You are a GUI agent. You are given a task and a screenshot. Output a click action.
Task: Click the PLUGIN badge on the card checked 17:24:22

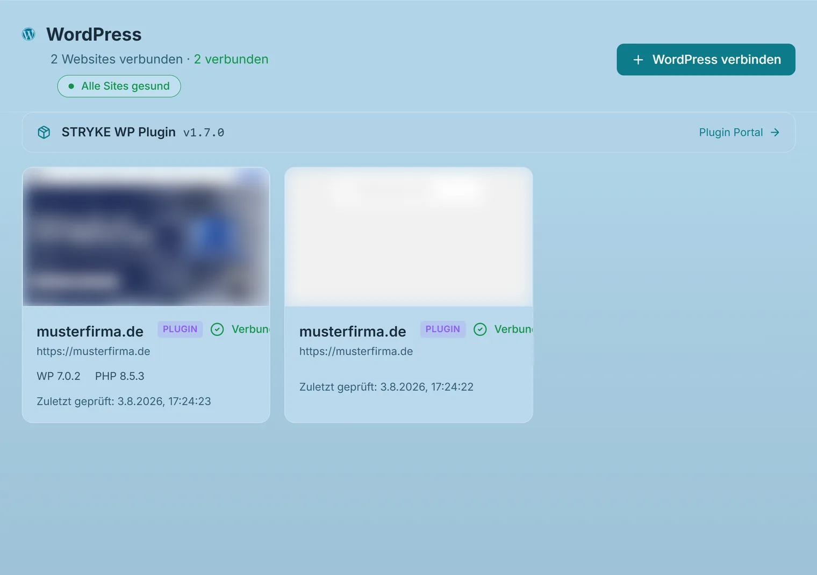tap(443, 329)
